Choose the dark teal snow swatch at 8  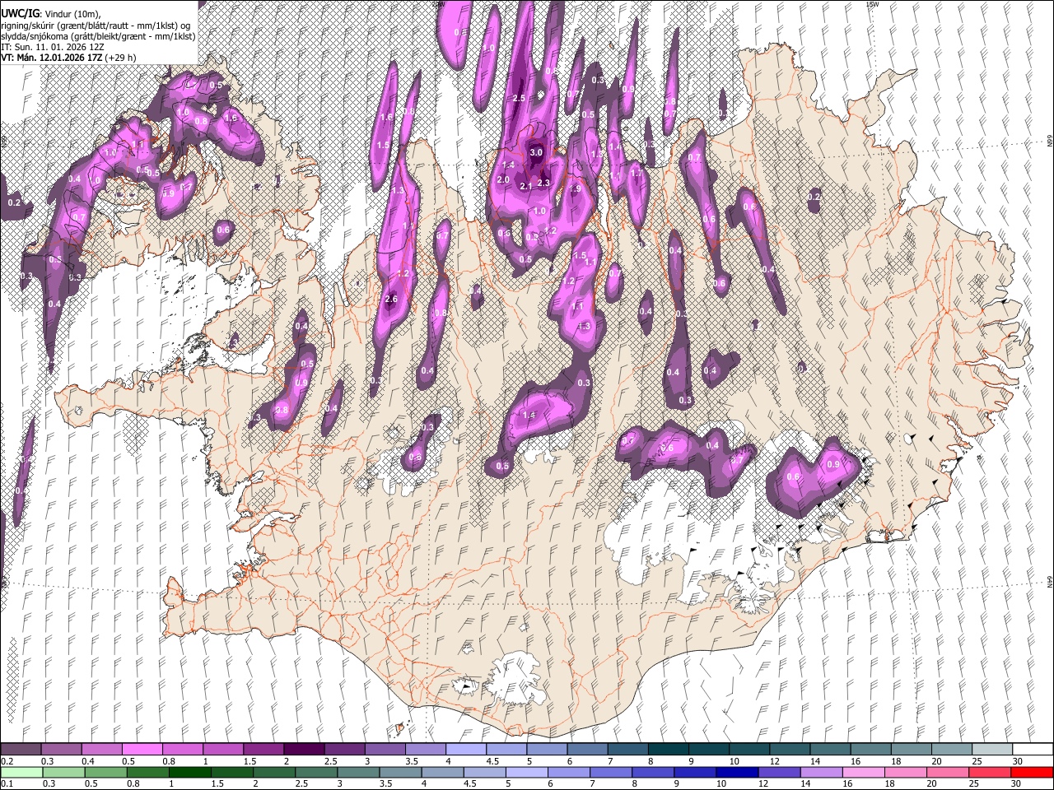pyautogui.click(x=669, y=749)
